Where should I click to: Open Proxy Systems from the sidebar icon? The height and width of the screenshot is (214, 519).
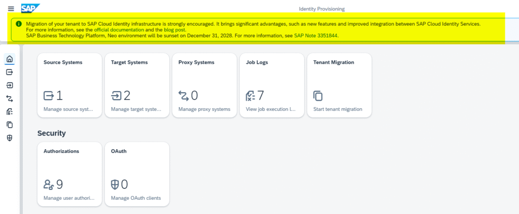point(10,99)
